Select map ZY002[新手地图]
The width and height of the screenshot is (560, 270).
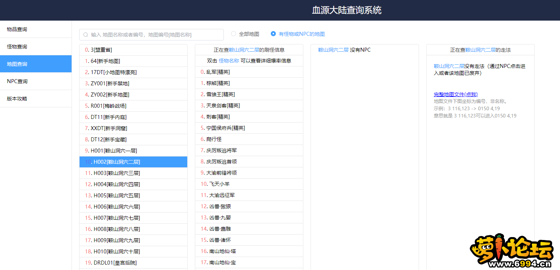[133, 95]
